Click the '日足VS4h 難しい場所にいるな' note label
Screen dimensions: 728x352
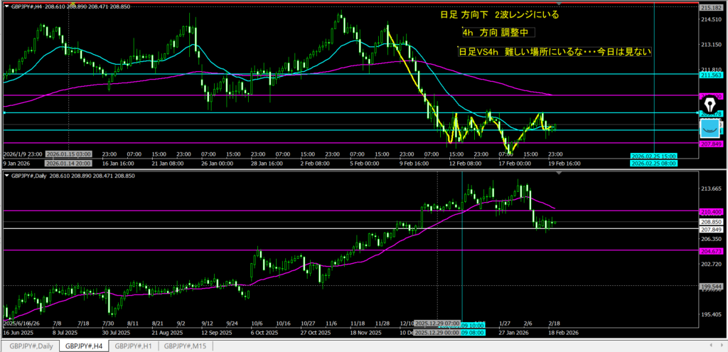tap(555, 51)
